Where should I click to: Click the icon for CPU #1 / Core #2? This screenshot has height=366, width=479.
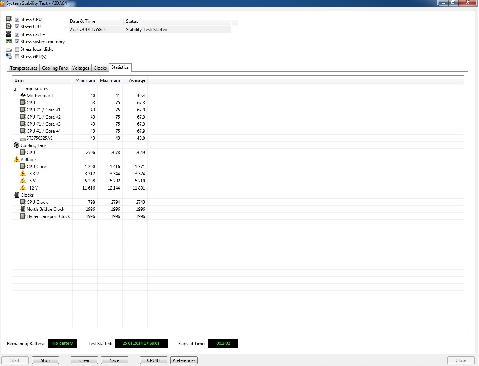coord(23,117)
